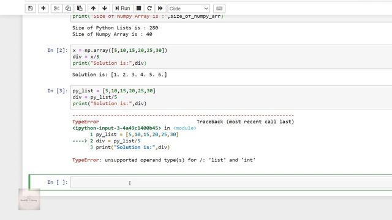Click the In [3]: prompt label
Image resolution: width=392 pixels, height=220 pixels.
[58, 91]
